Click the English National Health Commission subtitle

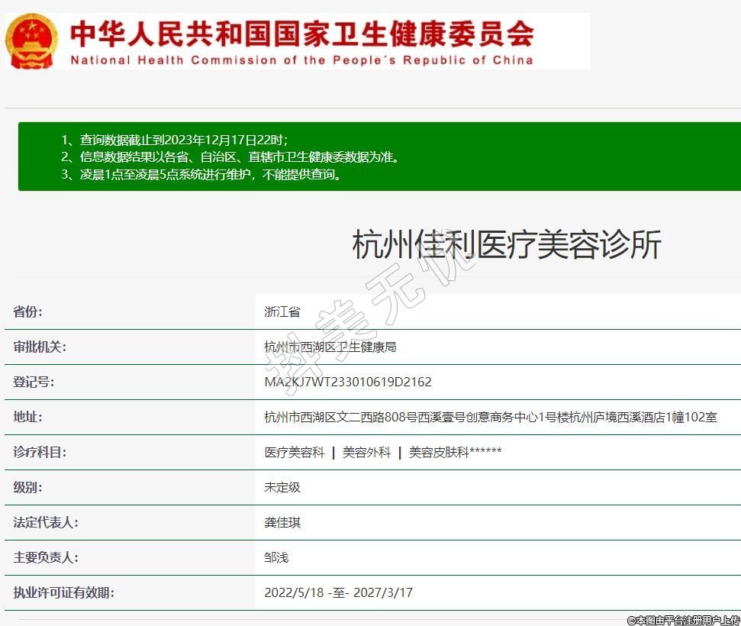pyautogui.click(x=302, y=60)
